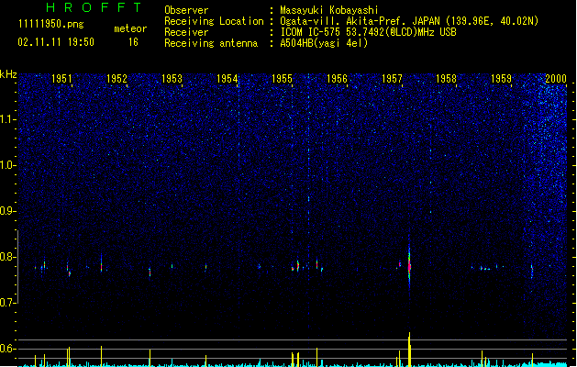Click the 0.8 kHz frequency axis label

pos(7,257)
